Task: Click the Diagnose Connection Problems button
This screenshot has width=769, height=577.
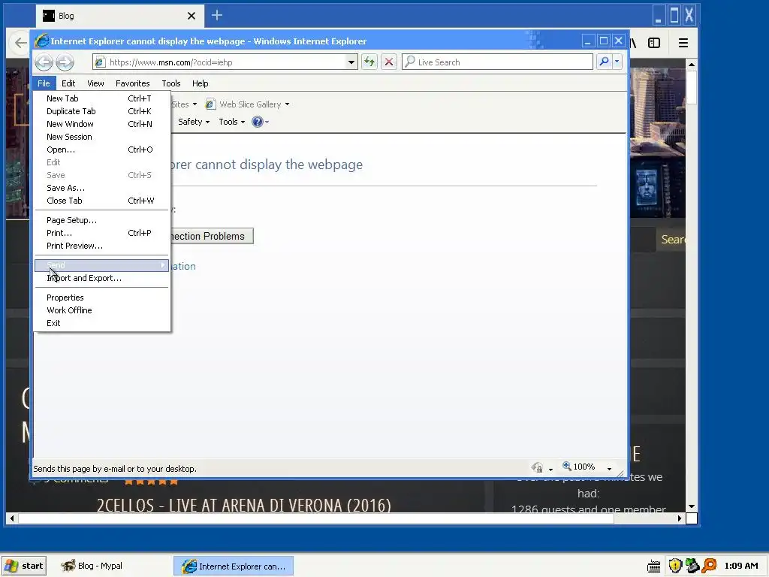Action: (x=212, y=236)
